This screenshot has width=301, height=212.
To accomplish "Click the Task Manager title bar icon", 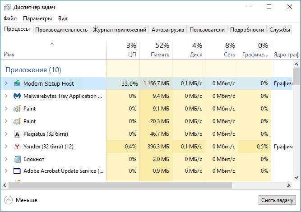I will [8, 7].
